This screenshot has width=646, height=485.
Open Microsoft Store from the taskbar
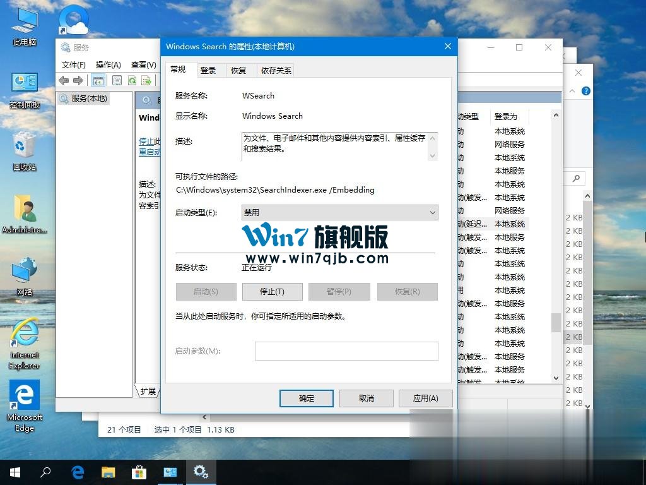pos(139,472)
